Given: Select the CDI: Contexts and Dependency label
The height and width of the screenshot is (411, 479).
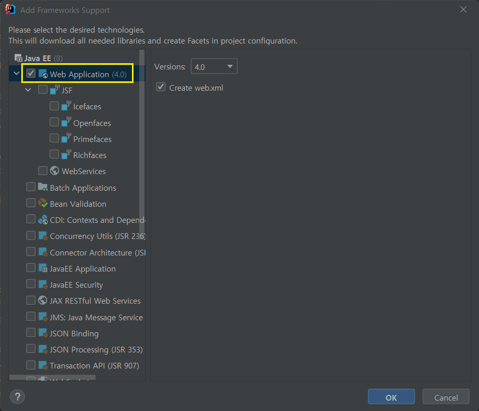Looking at the screenshot, I should [98, 220].
